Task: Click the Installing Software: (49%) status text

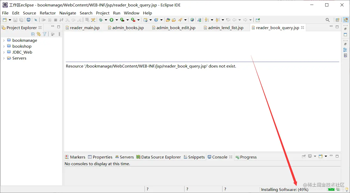Action: coord(285,189)
